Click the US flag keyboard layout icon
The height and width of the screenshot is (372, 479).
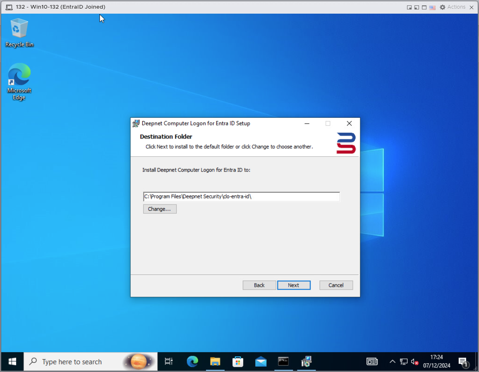432,7
